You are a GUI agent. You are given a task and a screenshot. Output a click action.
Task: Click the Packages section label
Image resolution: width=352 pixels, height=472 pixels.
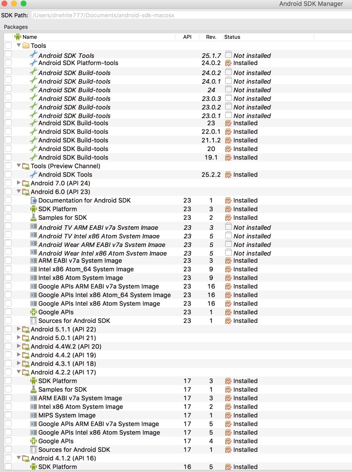coord(16,27)
